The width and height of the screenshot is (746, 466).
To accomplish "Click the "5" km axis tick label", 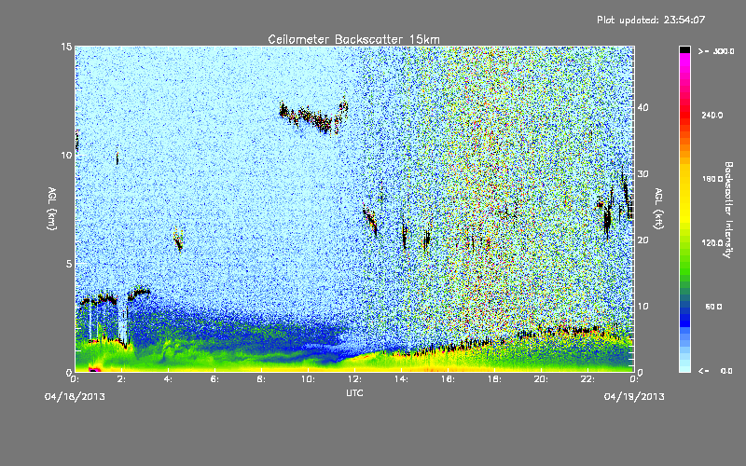I will click(69, 264).
